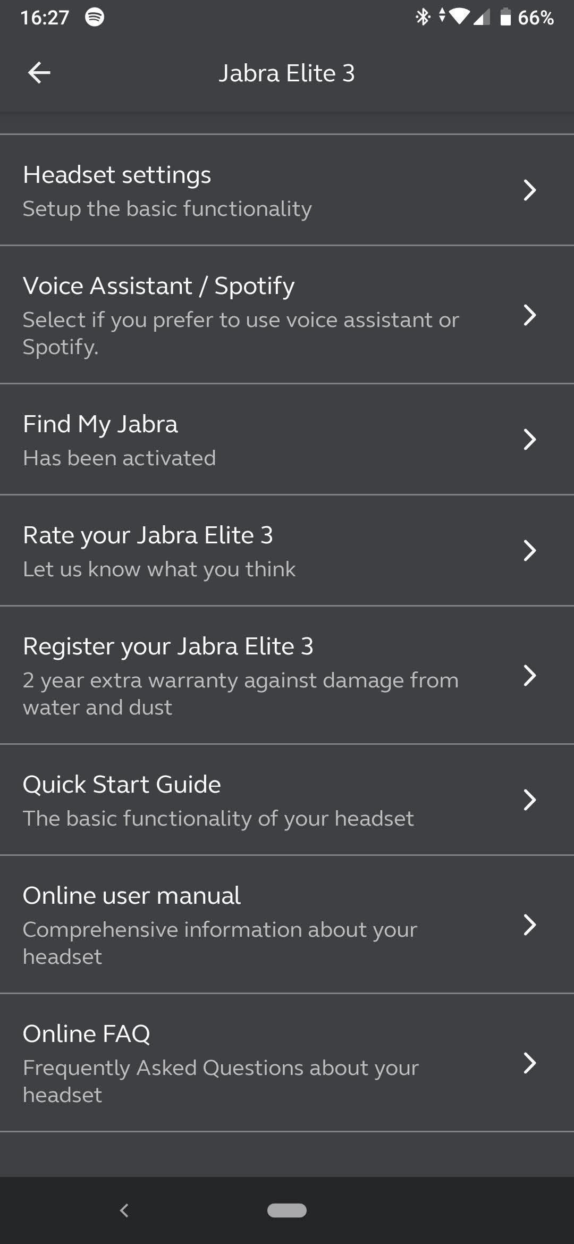Screen dimensions: 574x1244
Task: Tap the Wi-Fi signal icon
Action: (x=460, y=18)
